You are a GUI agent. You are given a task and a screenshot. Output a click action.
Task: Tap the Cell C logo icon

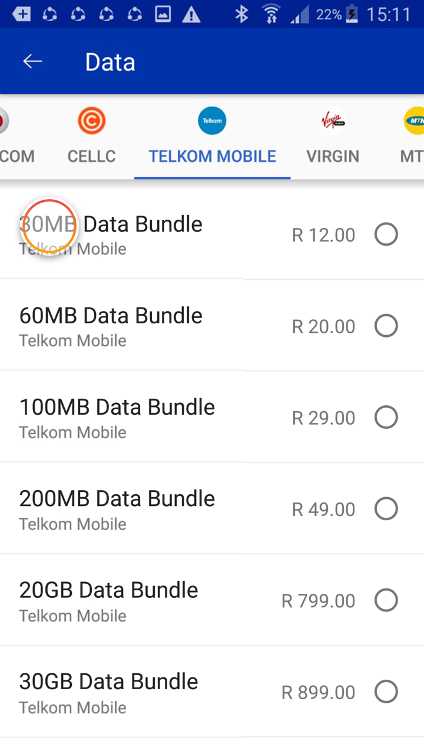point(91,121)
